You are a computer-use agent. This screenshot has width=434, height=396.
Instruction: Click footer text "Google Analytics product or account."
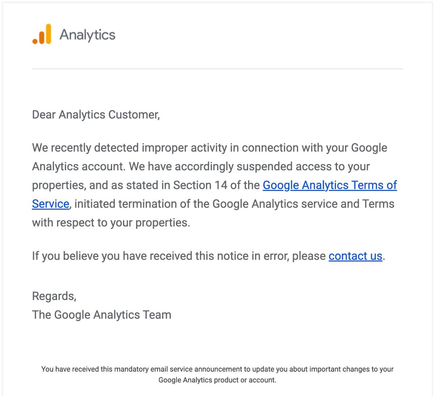(217, 380)
